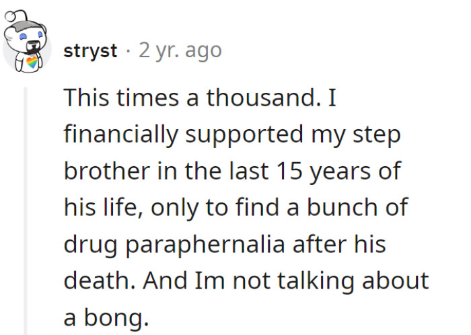This screenshot has height=335, width=471.
Task: Click the "2 yr. ago" timestamp
Action: [180, 51]
